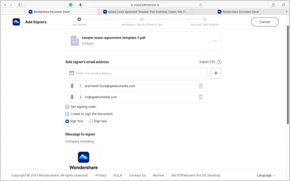Open the Safari share icon

273,5
